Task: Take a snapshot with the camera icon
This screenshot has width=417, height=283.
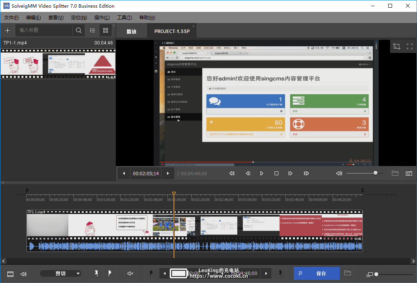Action: click(409, 173)
